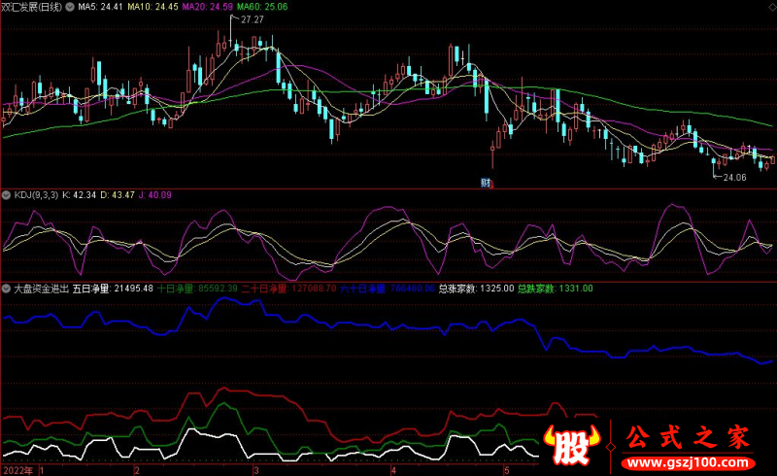Open KDJ(9,3,3) indicator parameters

[x=37, y=195]
